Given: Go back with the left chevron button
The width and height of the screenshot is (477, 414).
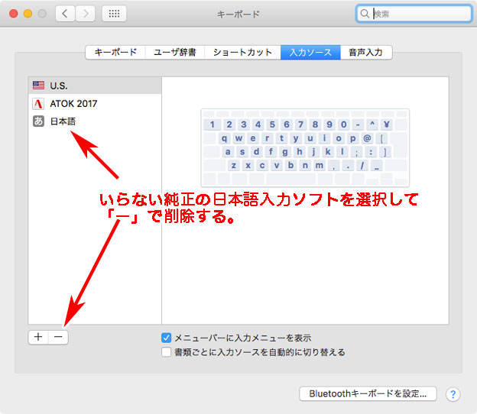Looking at the screenshot, I should [65, 14].
